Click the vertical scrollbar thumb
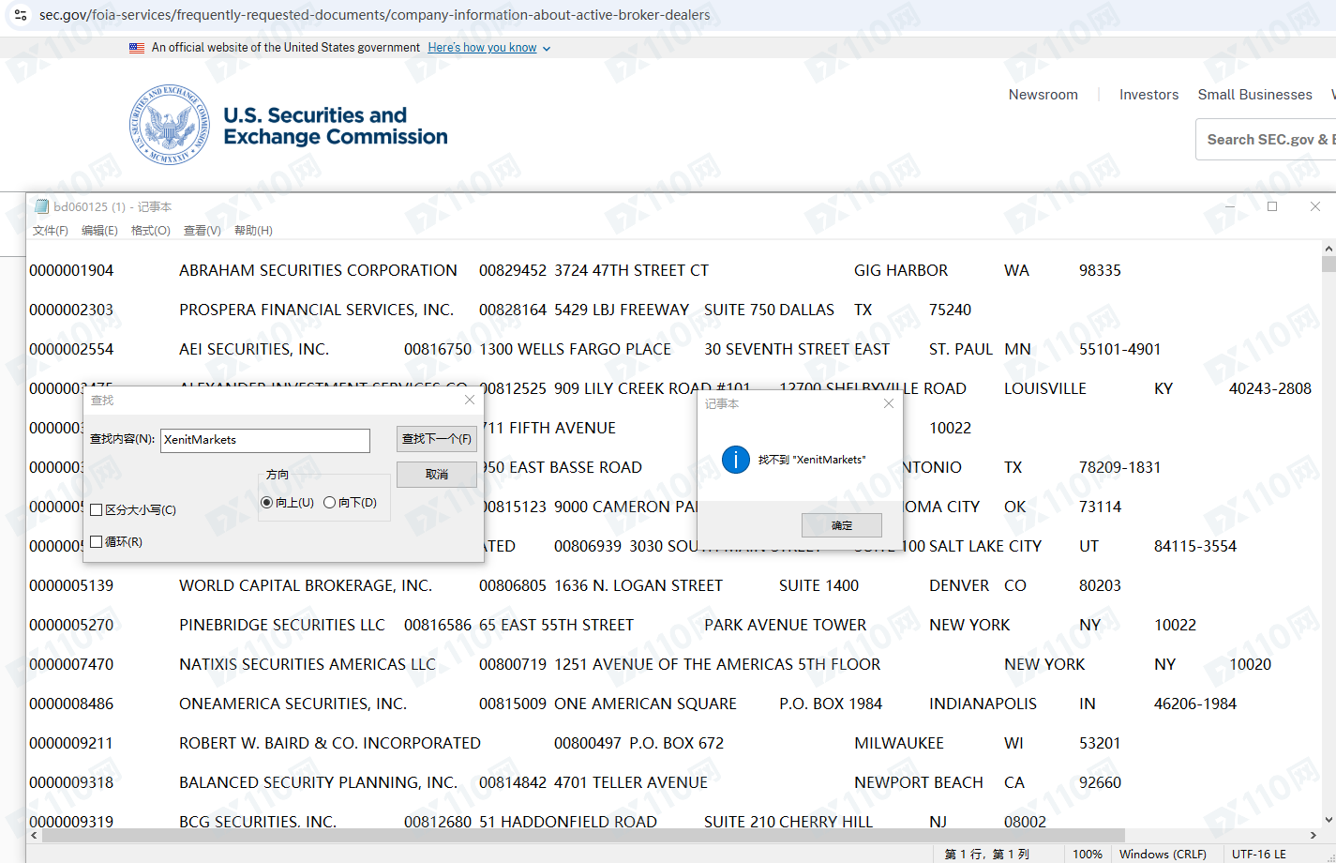1336x863 pixels. (1328, 264)
